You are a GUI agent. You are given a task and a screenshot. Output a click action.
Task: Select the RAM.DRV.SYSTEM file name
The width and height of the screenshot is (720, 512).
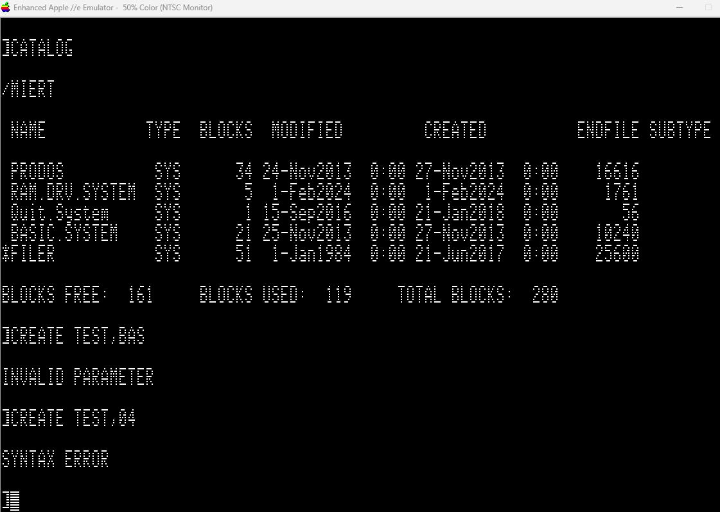73,192
